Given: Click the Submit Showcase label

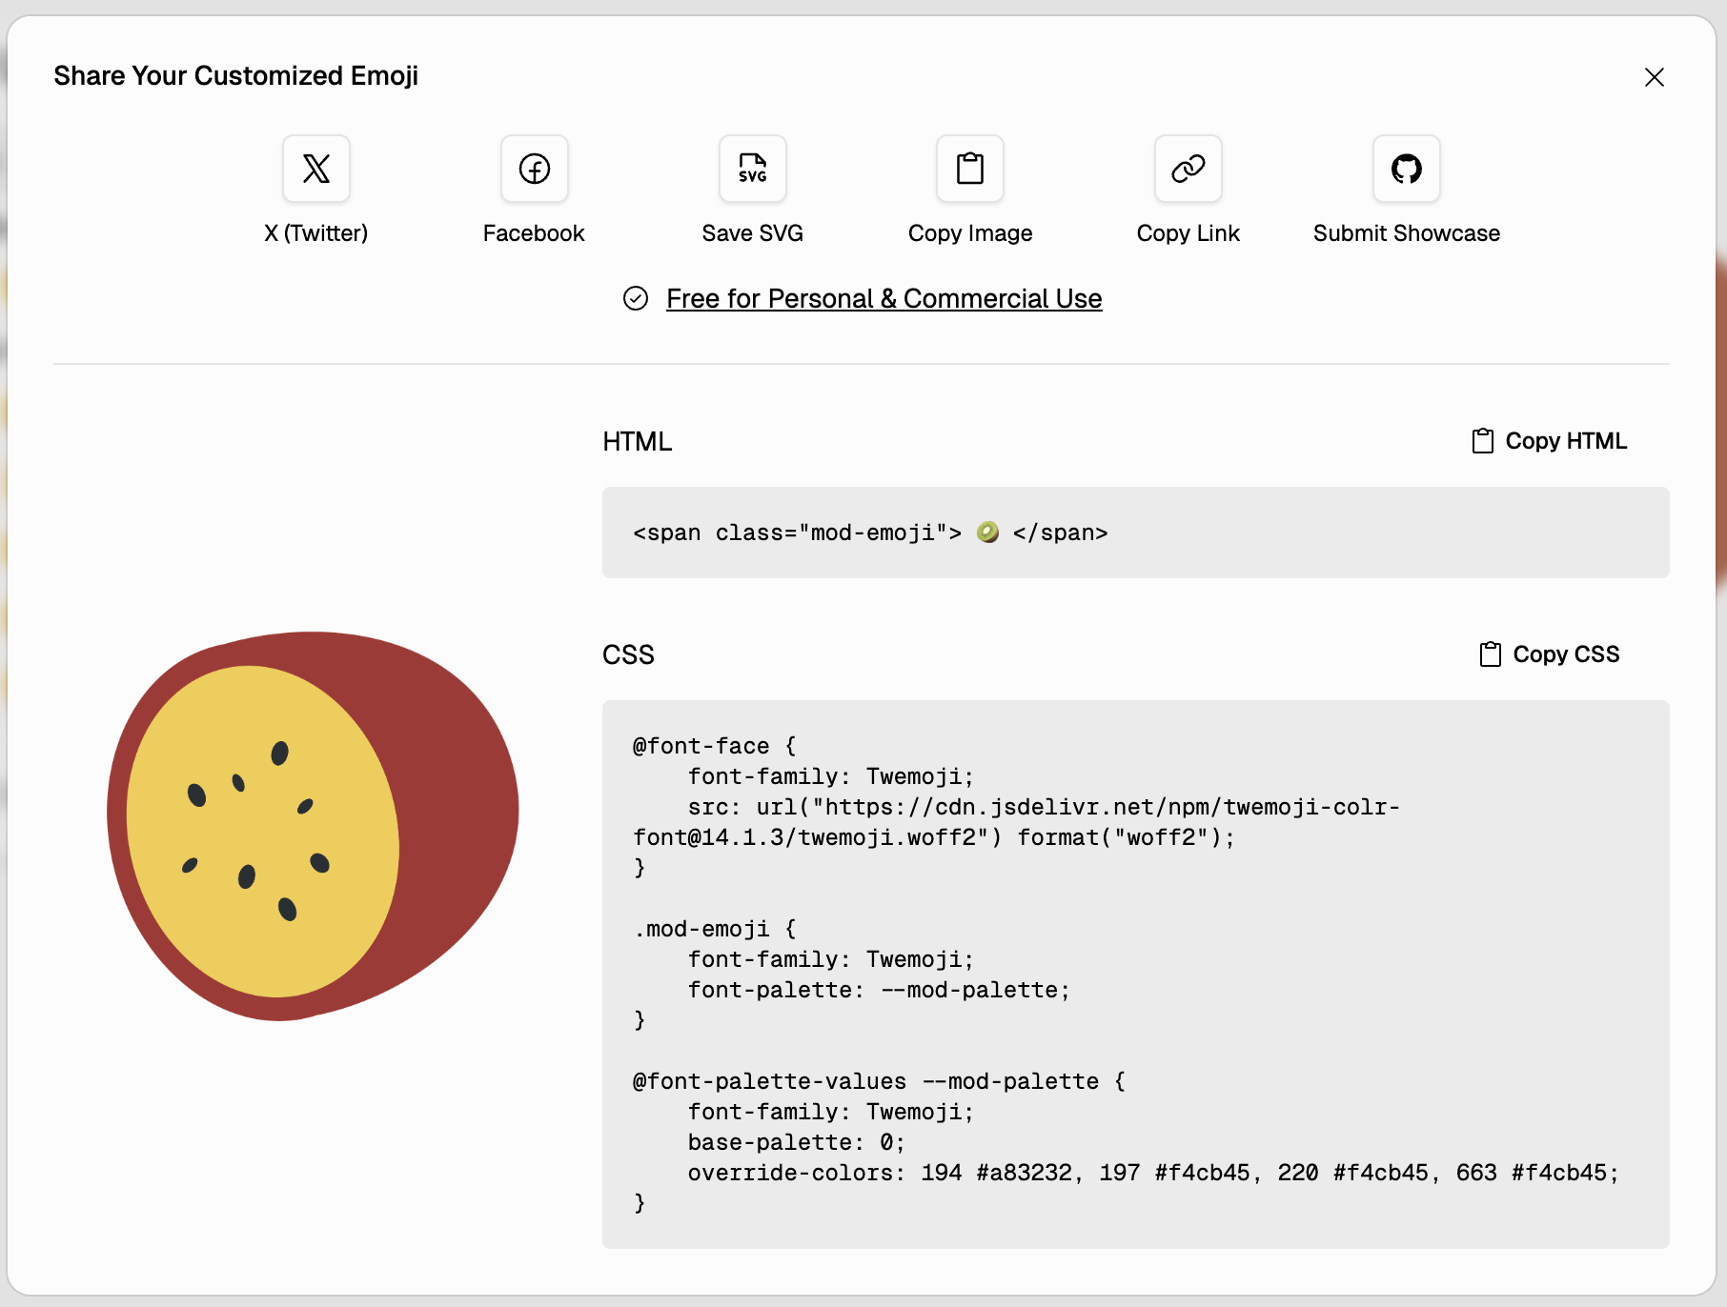Looking at the screenshot, I should point(1405,232).
